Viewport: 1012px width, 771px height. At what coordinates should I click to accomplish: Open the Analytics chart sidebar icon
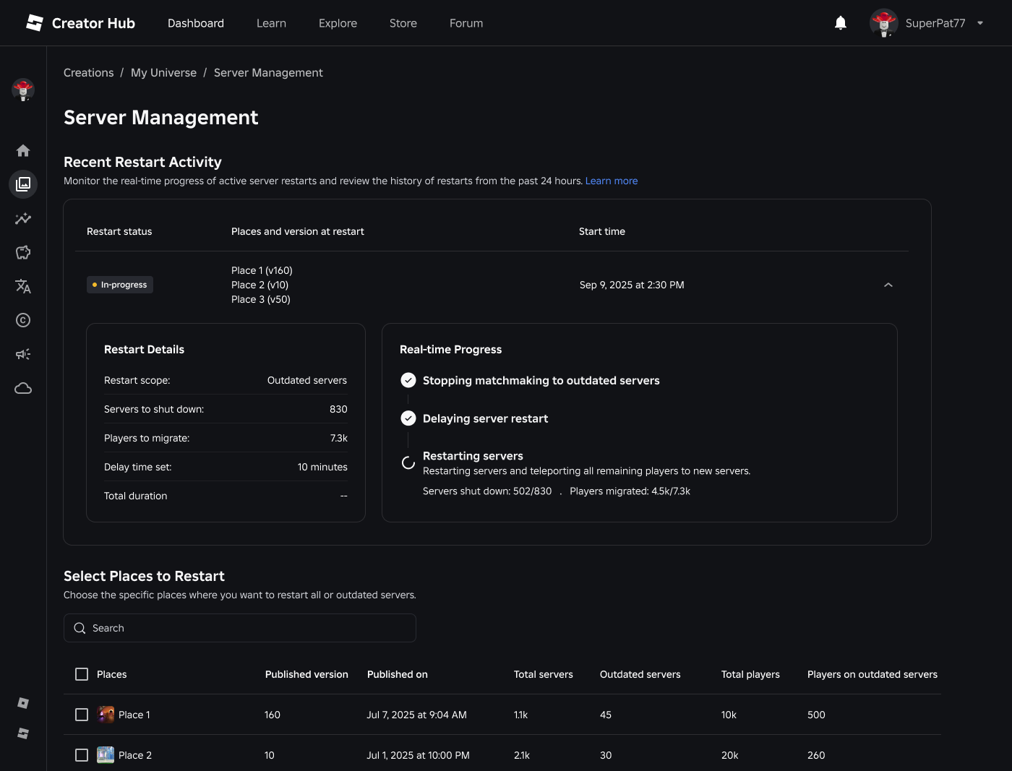(x=23, y=218)
